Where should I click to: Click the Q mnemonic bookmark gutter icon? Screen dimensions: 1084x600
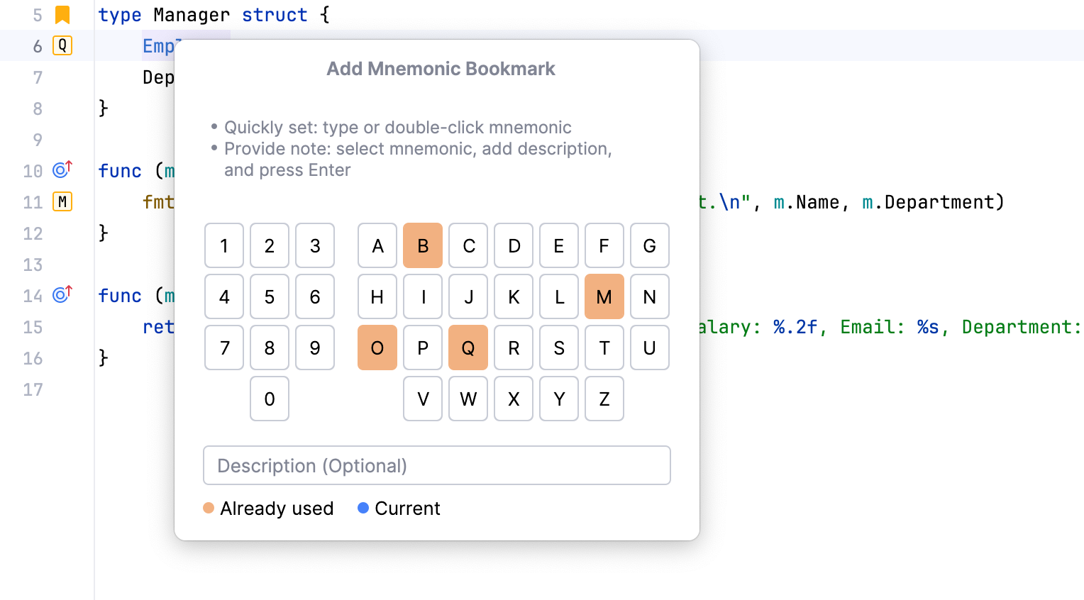62,45
